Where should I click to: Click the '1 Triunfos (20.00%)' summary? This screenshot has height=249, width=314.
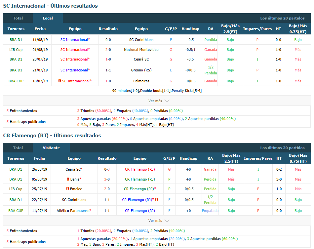94,231
